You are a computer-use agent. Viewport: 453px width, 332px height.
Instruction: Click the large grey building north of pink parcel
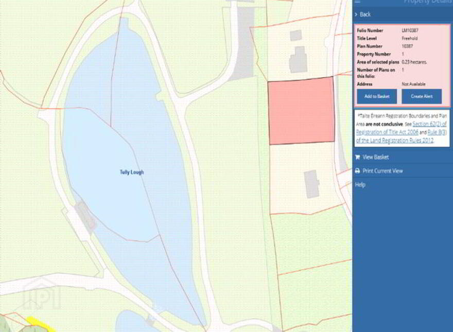[299, 60]
